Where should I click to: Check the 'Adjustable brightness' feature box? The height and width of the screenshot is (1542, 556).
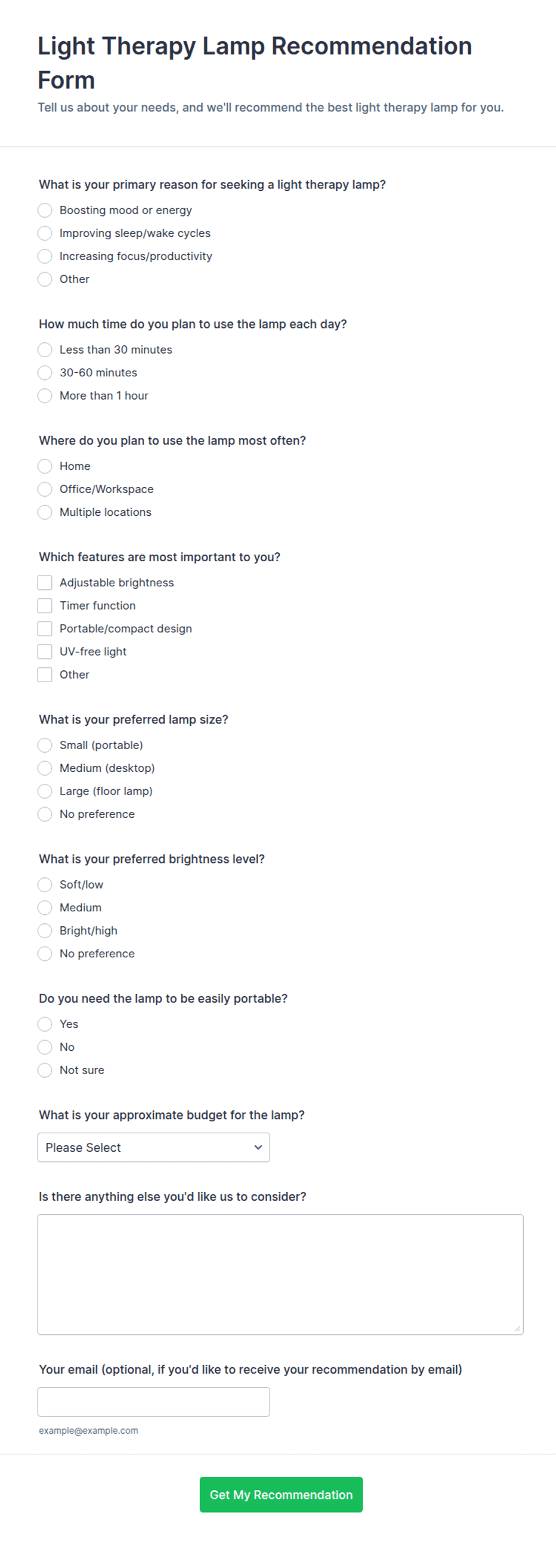45,582
